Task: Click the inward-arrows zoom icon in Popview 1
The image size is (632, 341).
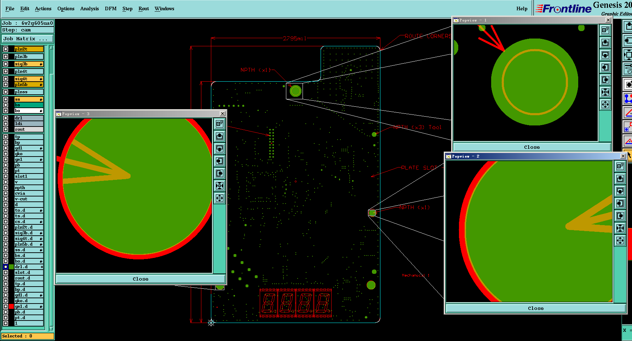Action: pyautogui.click(x=605, y=92)
